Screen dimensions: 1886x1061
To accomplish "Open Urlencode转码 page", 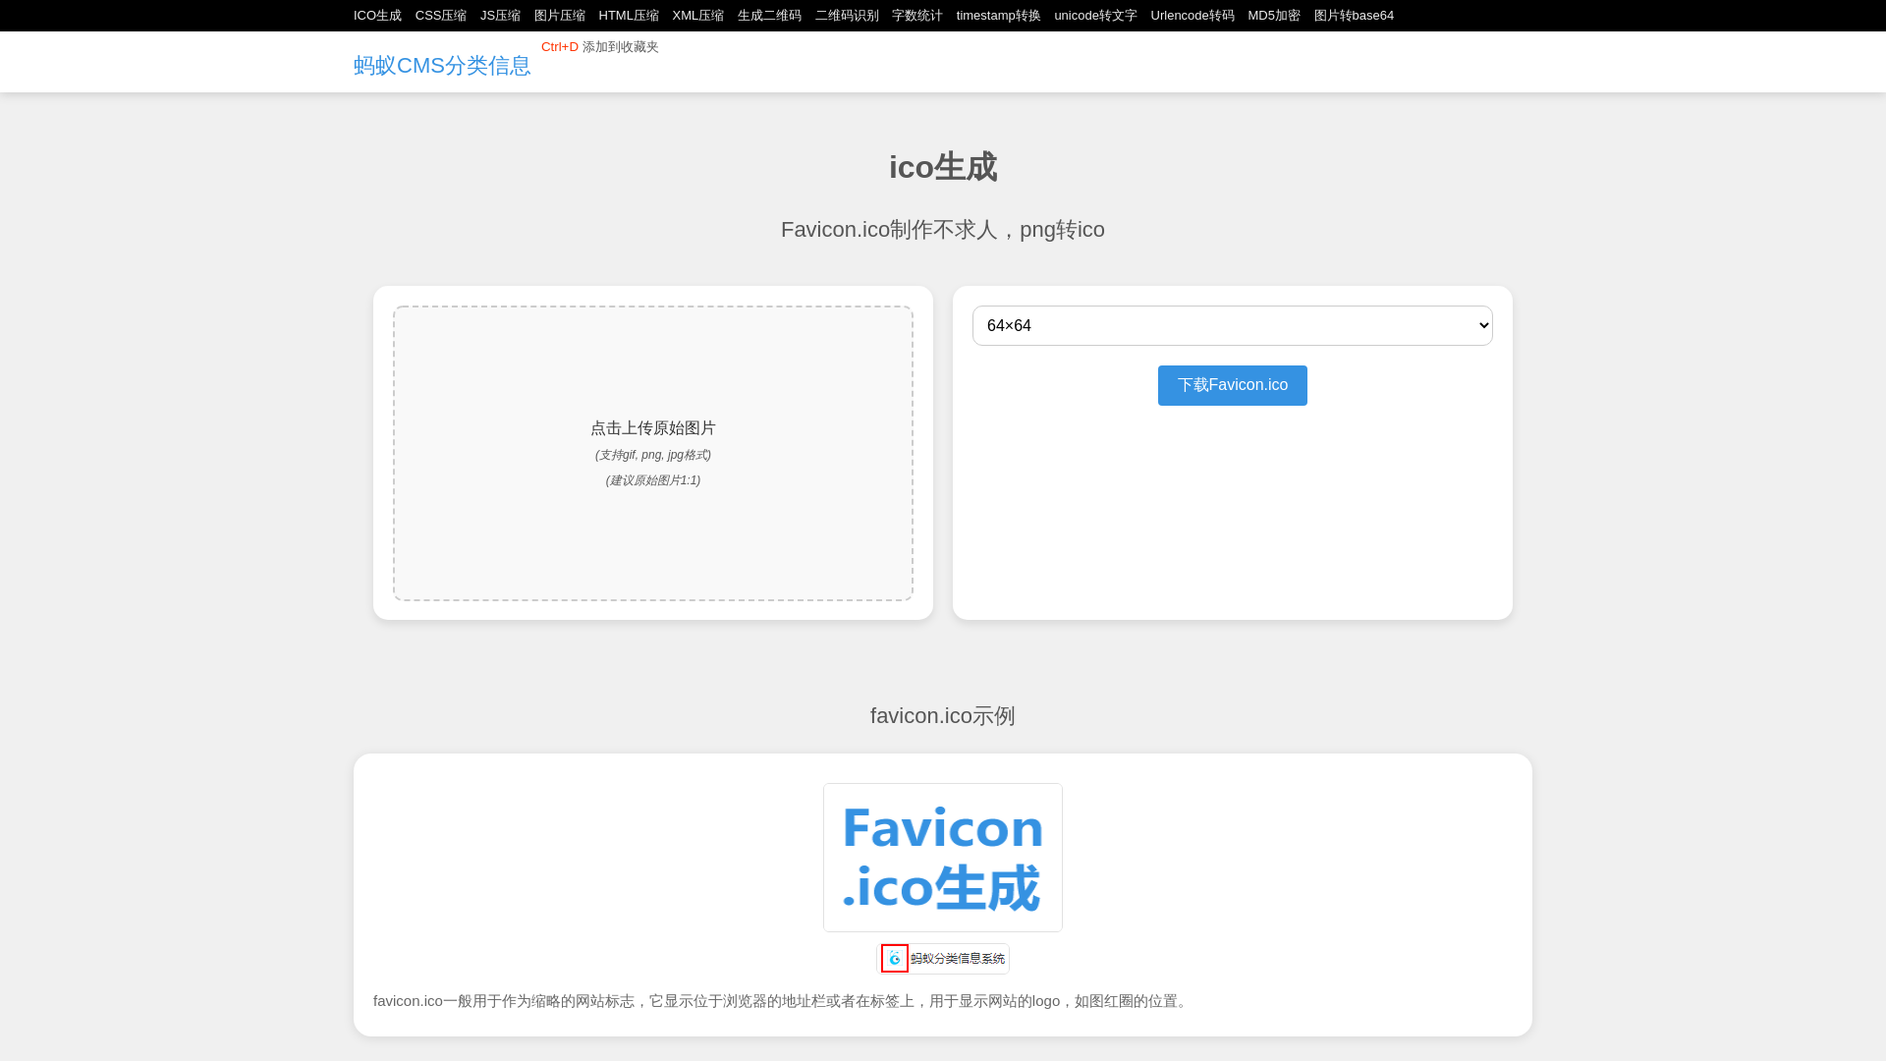I will click(1192, 16).
